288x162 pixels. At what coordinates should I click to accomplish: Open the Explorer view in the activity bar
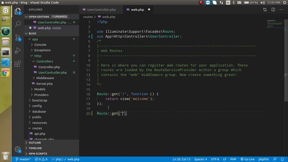(x=18, y=11)
